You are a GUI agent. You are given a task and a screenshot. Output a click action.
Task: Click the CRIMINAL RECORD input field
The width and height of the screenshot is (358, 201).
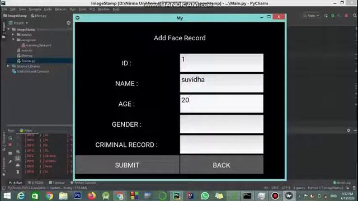point(222,145)
